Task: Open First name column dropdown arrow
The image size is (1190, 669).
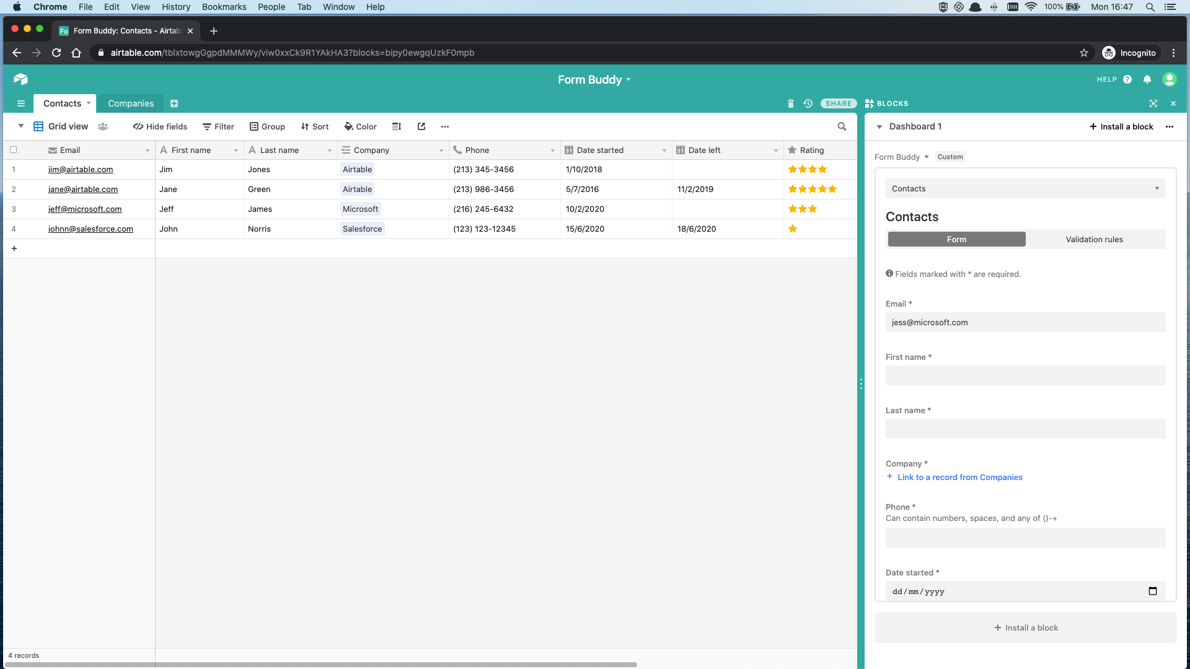Action: [236, 151]
